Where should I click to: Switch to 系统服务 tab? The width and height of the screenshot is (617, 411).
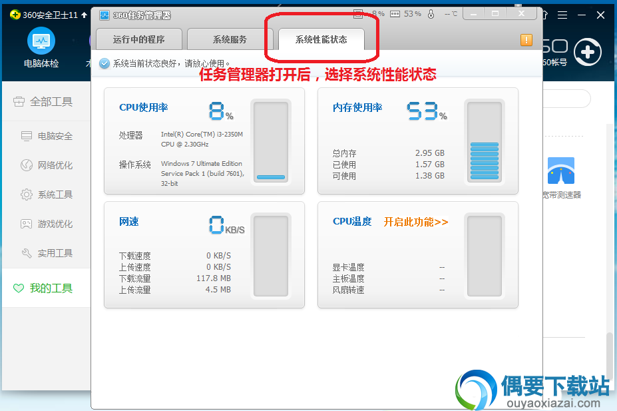(230, 39)
